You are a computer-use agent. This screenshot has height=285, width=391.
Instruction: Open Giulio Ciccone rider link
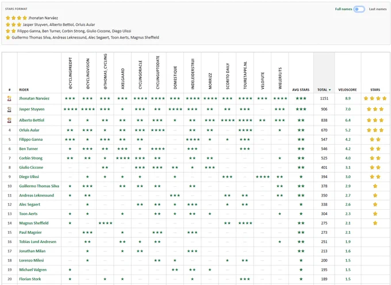point(31,167)
